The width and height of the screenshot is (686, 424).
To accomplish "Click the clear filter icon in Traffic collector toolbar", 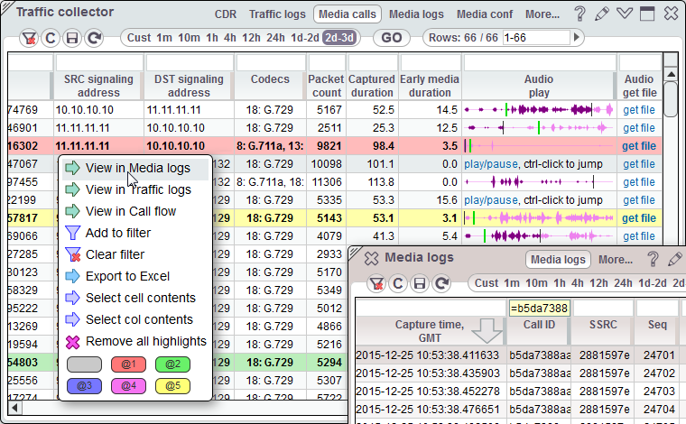I will tap(28, 38).
